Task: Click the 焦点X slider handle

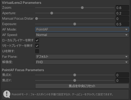Action: [75, 75]
